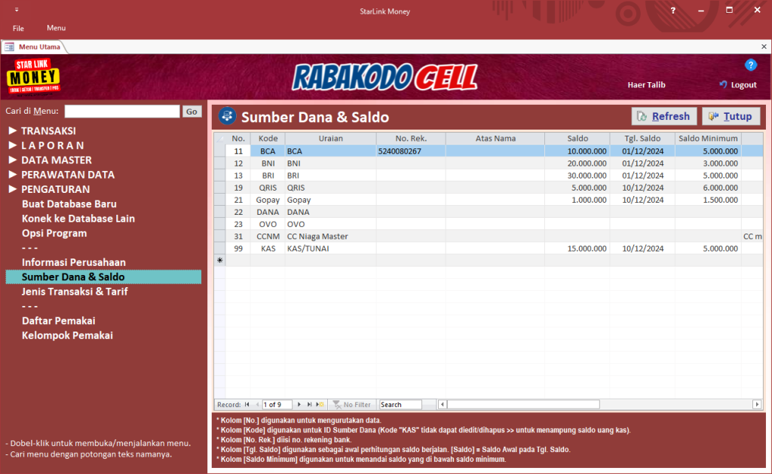Click the Logout link
This screenshot has width=772, height=474.
pyautogui.click(x=743, y=84)
